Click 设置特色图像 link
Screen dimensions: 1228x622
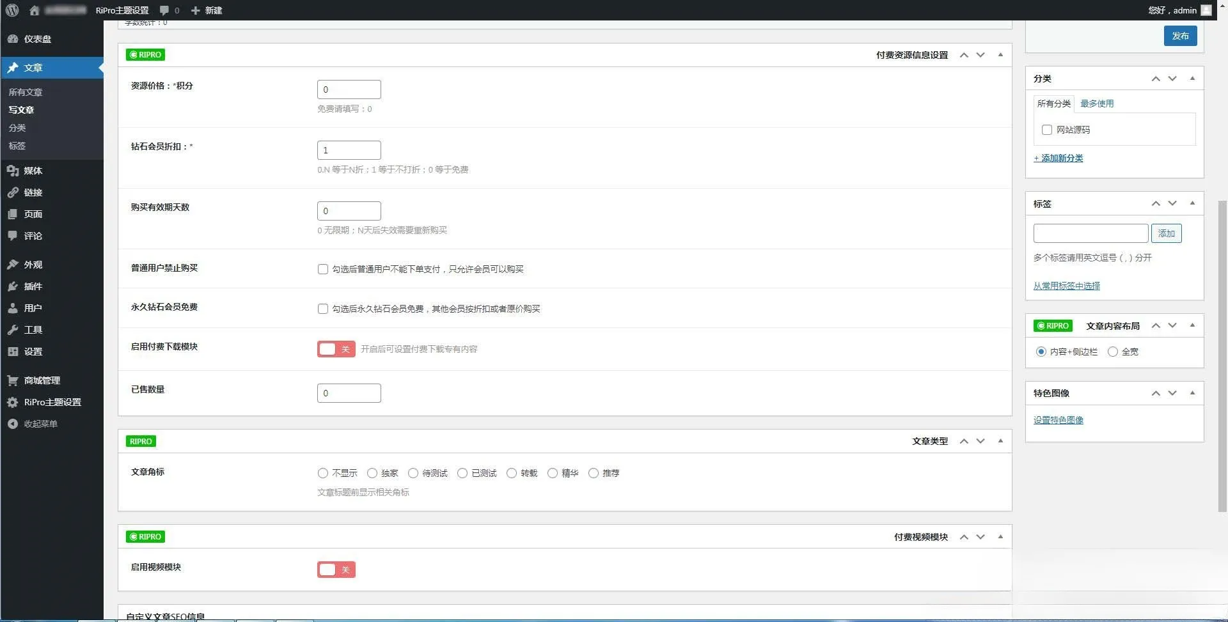pos(1059,420)
